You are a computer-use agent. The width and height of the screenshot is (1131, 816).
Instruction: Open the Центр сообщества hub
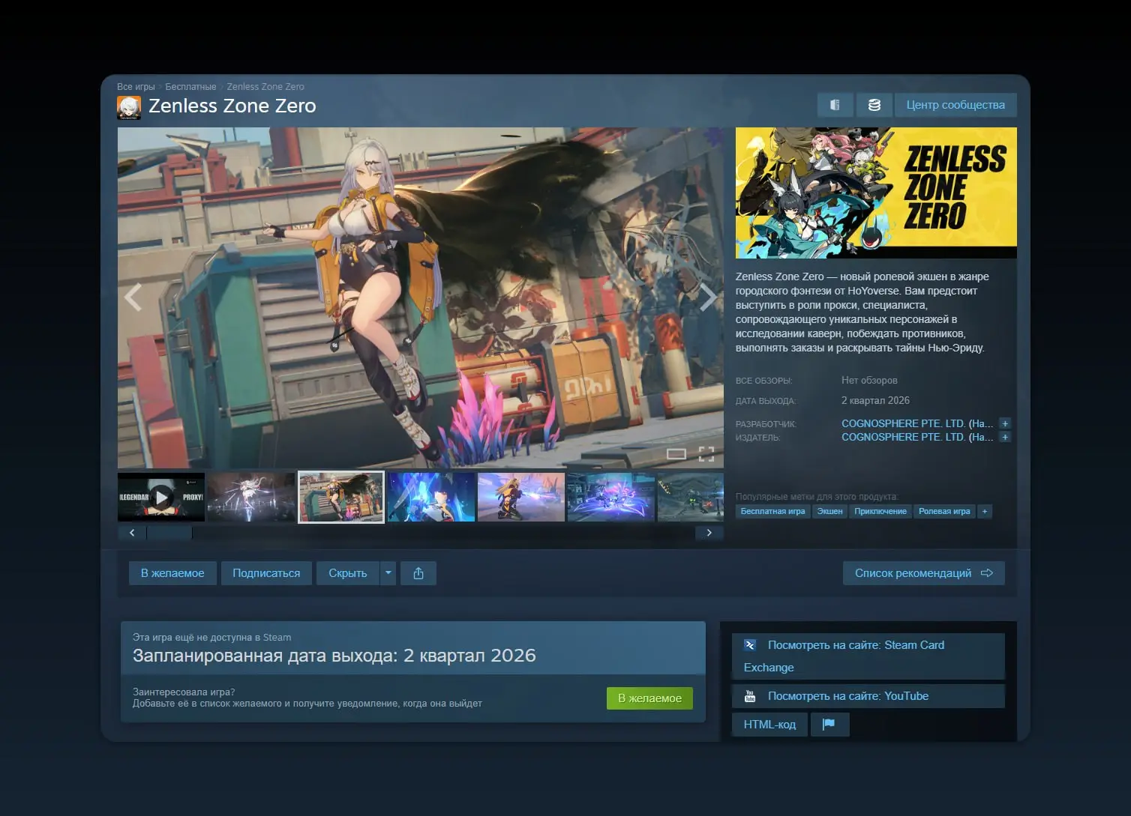(955, 105)
